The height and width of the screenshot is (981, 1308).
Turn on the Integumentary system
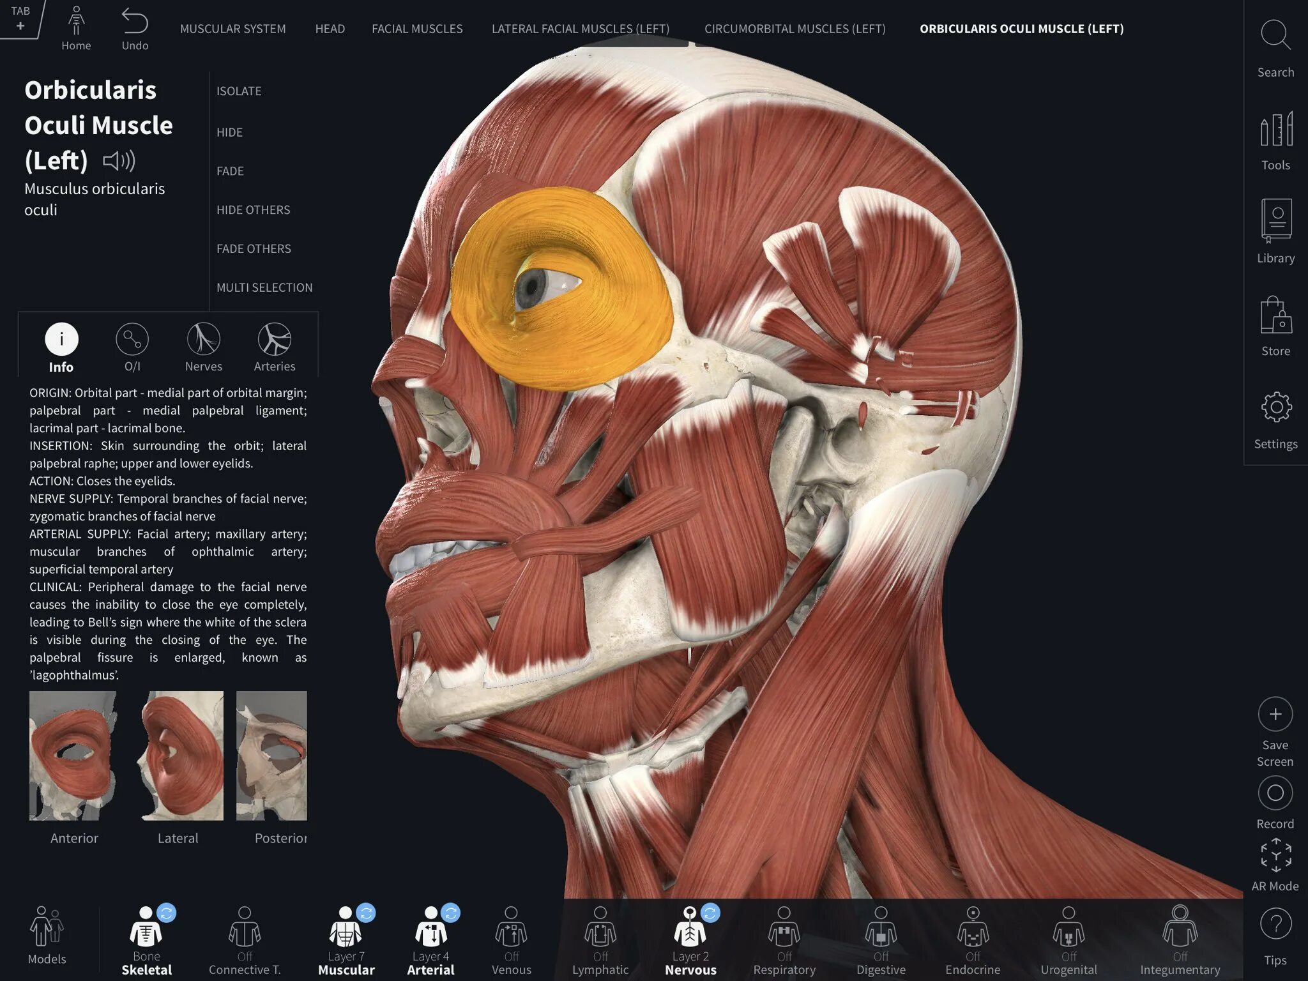(1180, 941)
